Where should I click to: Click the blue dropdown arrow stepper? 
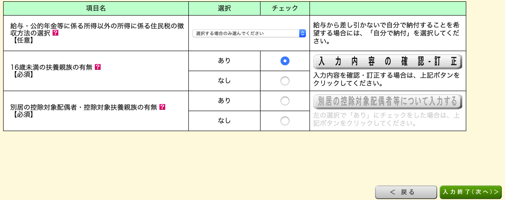click(x=302, y=33)
